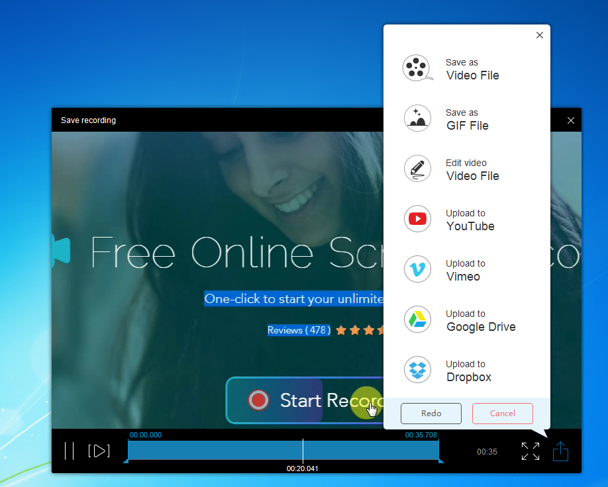Viewport: 608px width, 487px height.
Task: Click the film reel Video File icon
Action: coord(417,68)
